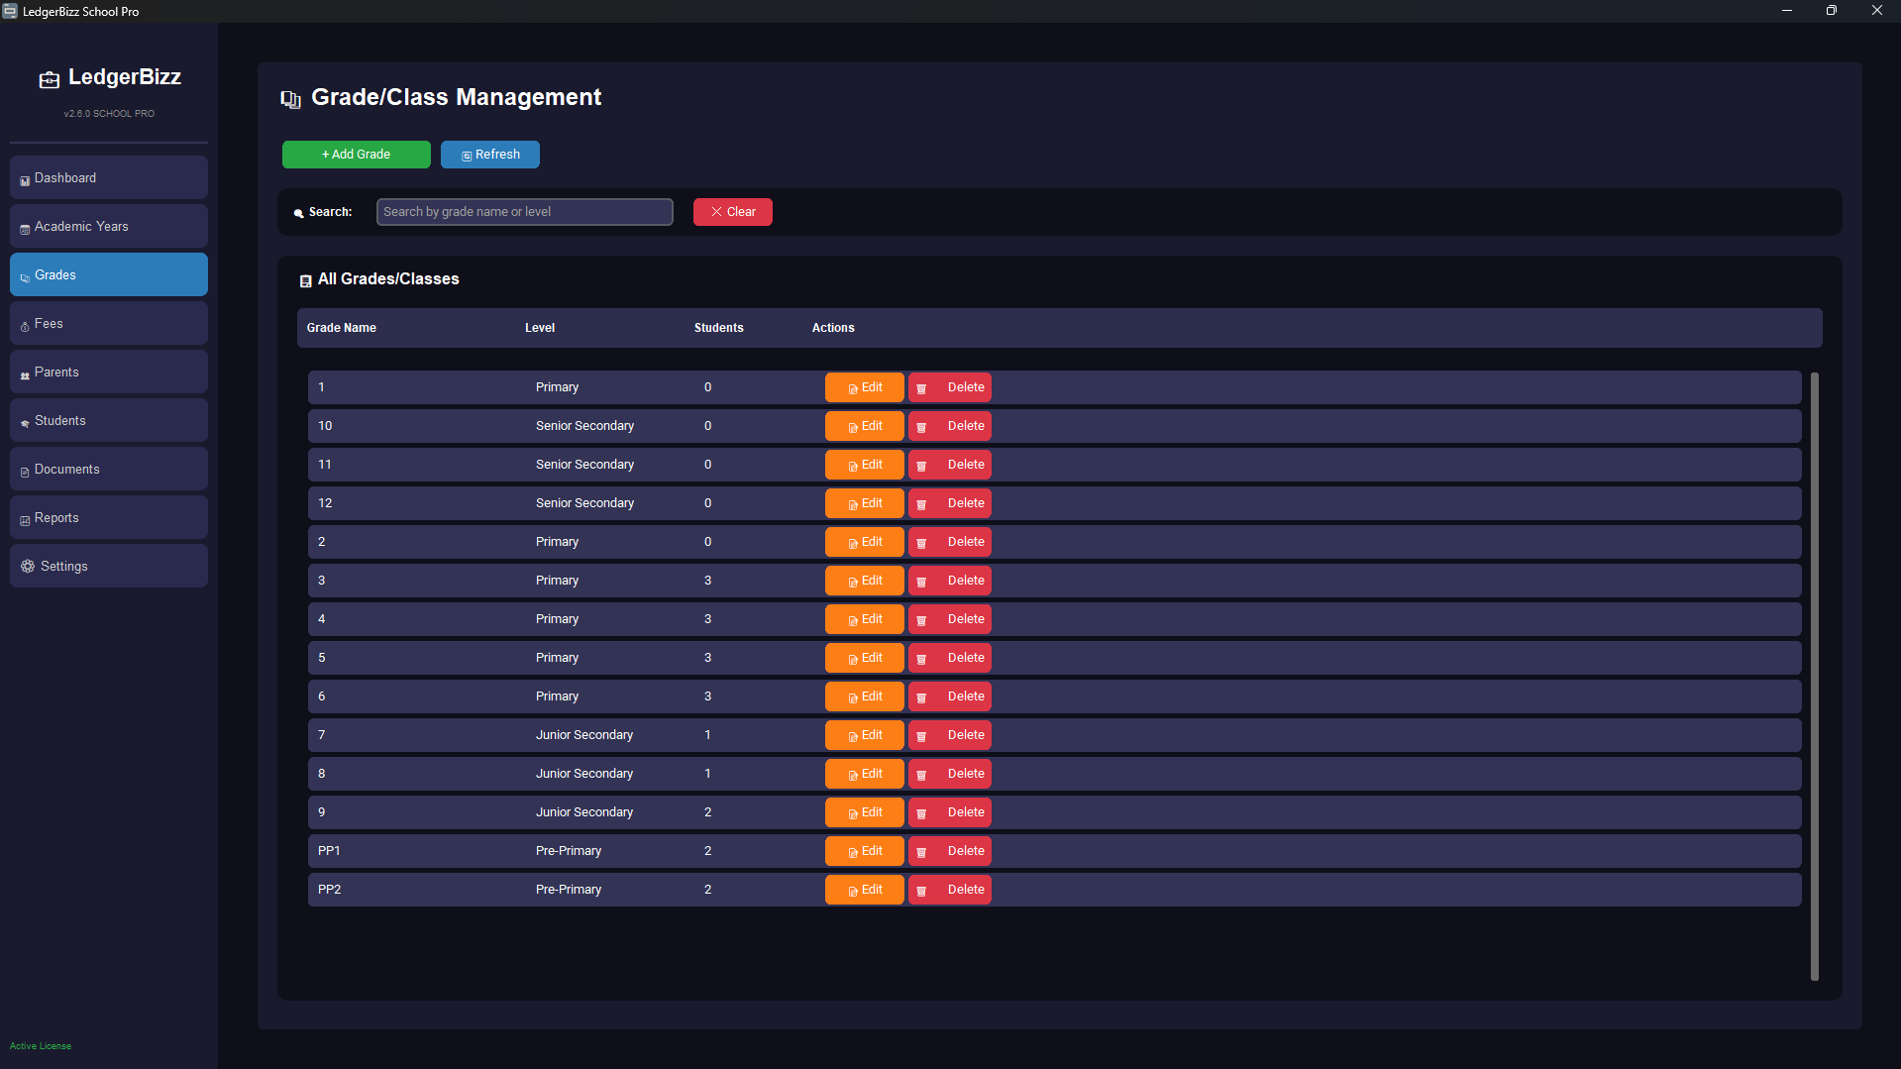The height and width of the screenshot is (1069, 1901).
Task: Edit grade 12 row
Action: [865, 503]
